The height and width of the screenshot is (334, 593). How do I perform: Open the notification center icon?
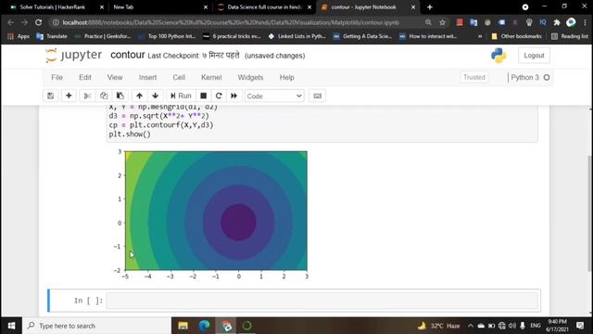pyautogui.click(x=580, y=326)
